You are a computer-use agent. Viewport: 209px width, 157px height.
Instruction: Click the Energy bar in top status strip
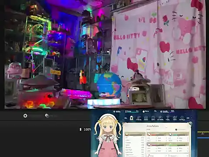pyautogui.click(x=132, y=112)
